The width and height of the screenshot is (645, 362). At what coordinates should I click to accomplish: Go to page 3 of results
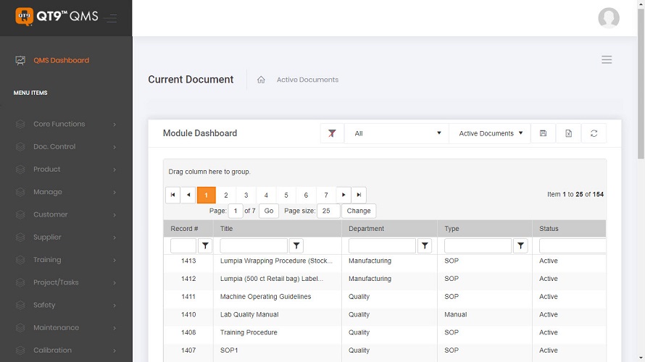tap(246, 195)
